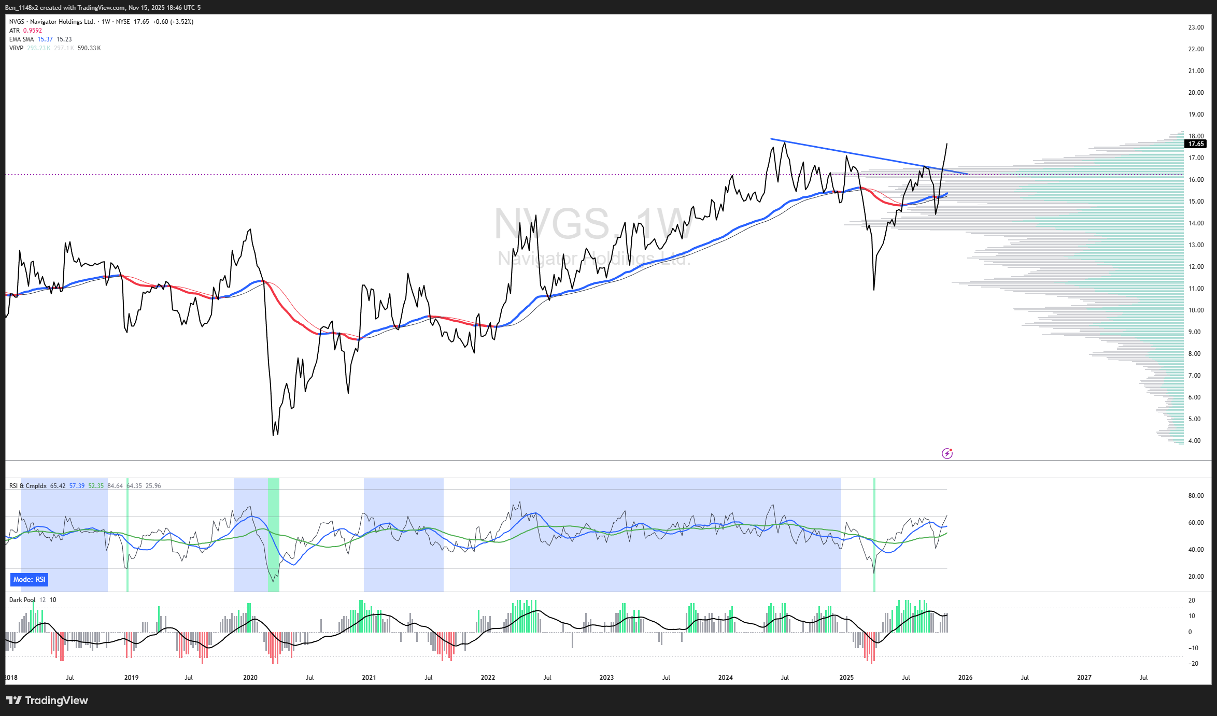Click the Mode: RSI button

29,579
